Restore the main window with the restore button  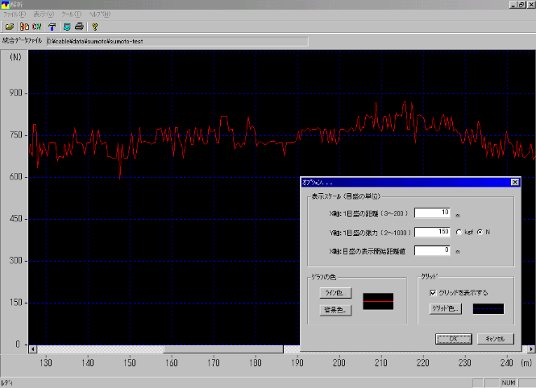(x=521, y=5)
